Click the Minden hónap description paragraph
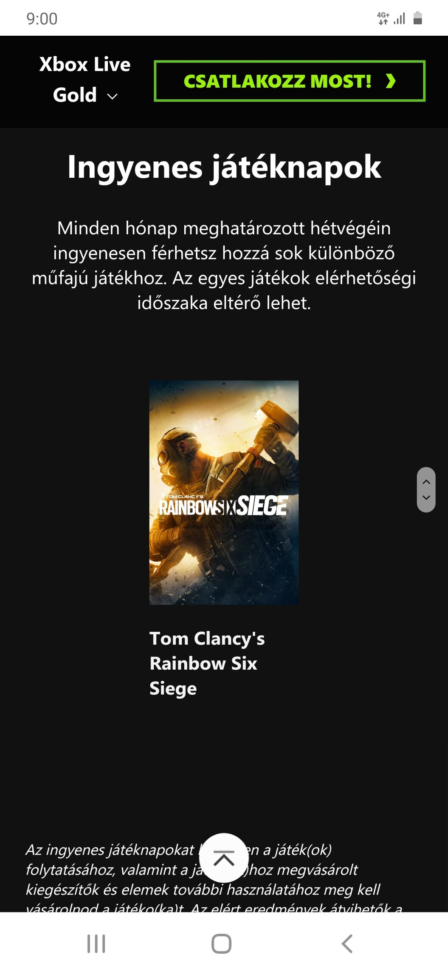448x972 pixels. click(224, 265)
